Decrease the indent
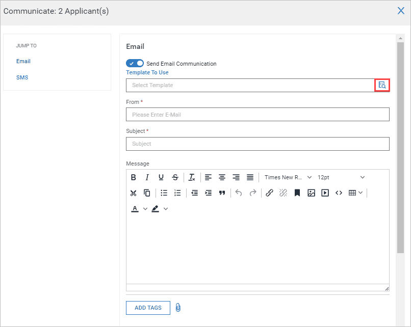The width and height of the screenshot is (411, 327). 194,193
